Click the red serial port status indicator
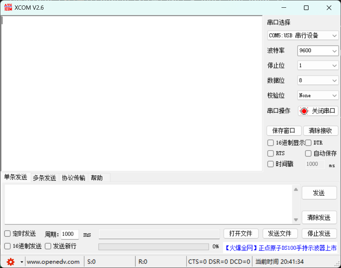 [x=304, y=111]
